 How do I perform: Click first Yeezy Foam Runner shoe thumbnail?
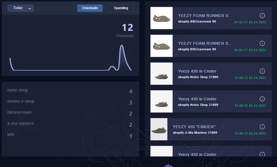coord(161,18)
